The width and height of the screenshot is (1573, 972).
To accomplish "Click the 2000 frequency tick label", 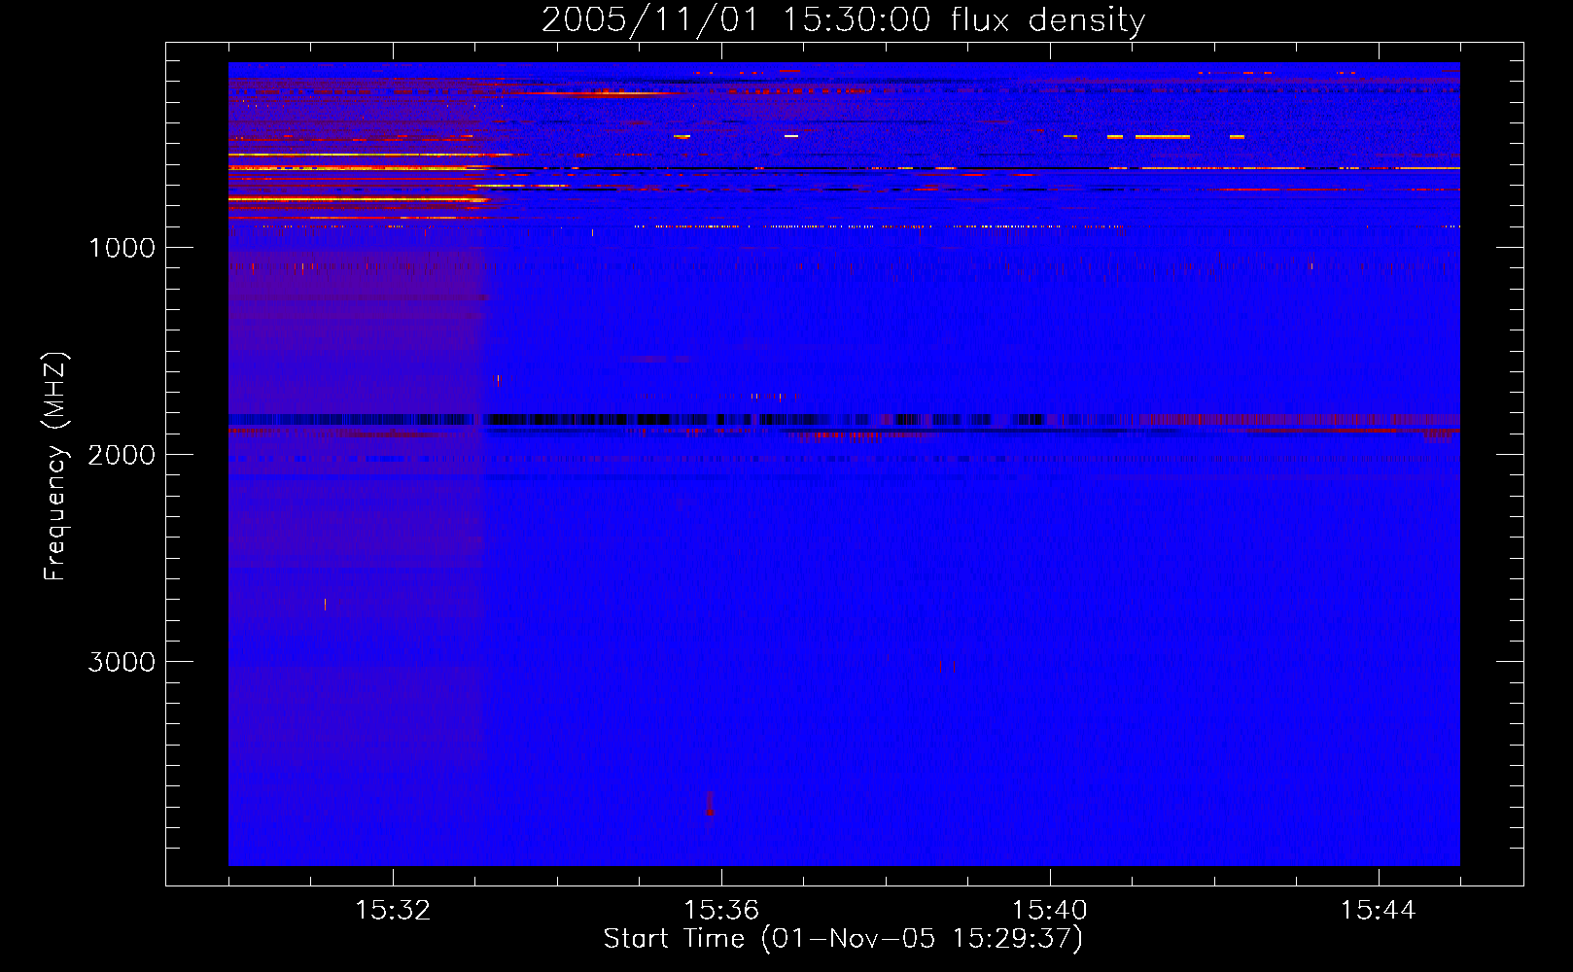I will click(122, 455).
